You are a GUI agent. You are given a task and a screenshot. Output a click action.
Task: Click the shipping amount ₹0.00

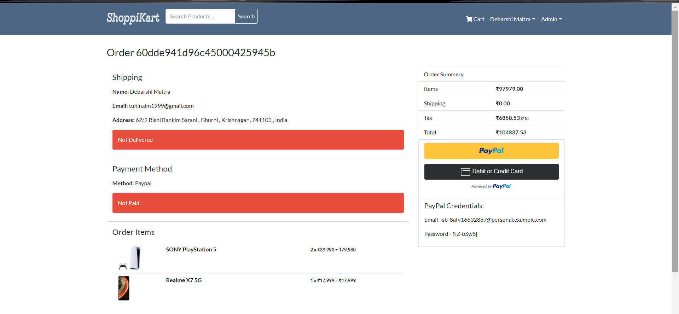pyautogui.click(x=503, y=103)
